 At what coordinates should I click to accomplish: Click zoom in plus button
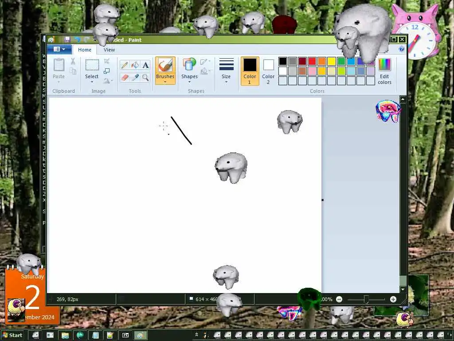[393, 299]
